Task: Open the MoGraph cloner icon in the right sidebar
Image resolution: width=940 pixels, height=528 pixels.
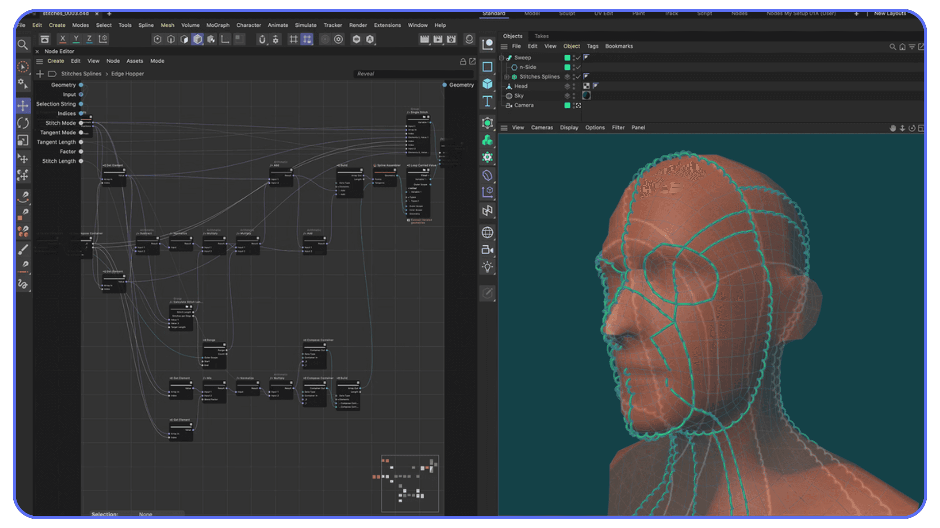Action: pos(488,140)
